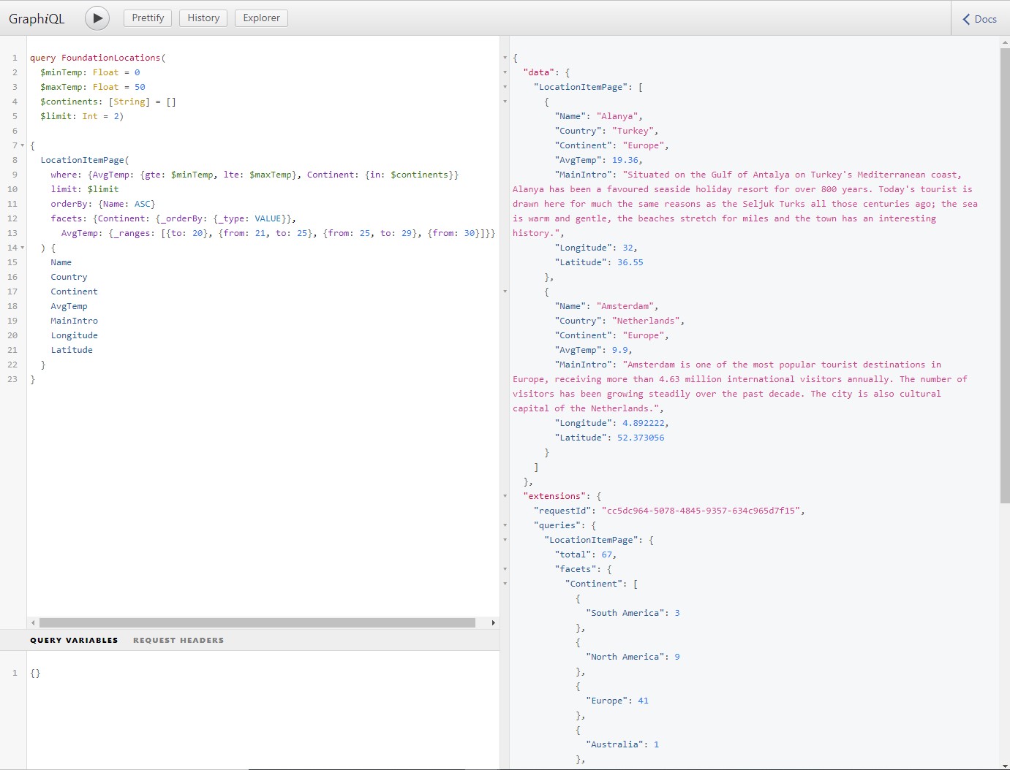The height and width of the screenshot is (770, 1010).
Task: Collapse the Amsterdam result object
Action: 505,291
